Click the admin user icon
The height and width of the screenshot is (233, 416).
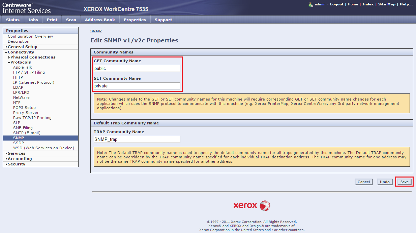point(311,4)
